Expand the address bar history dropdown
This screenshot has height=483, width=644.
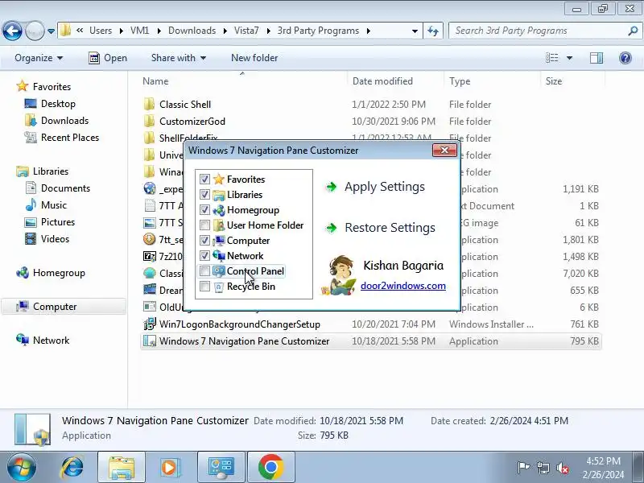[415, 31]
